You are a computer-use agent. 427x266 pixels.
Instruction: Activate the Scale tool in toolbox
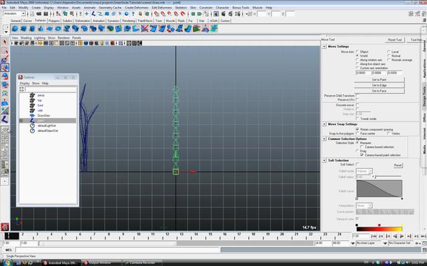pos(5,85)
